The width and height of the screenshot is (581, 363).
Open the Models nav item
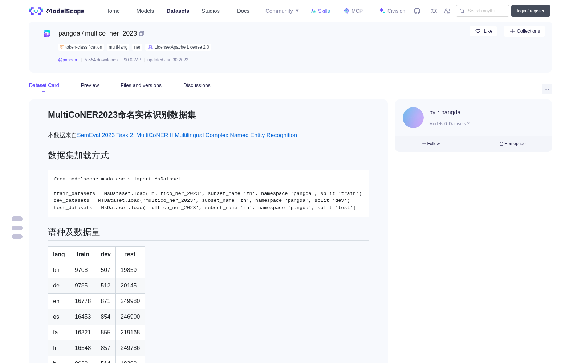(x=145, y=11)
